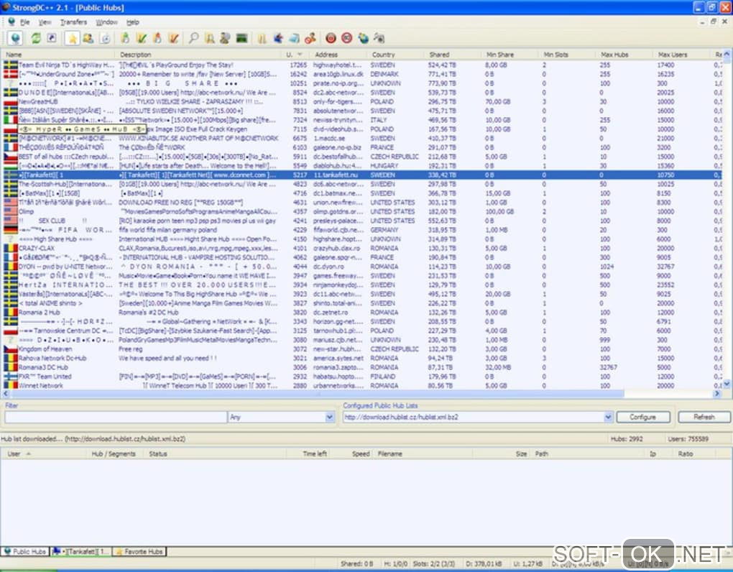Sort hubs by the Shared column header
The width and height of the screenshot is (733, 572).
click(439, 55)
